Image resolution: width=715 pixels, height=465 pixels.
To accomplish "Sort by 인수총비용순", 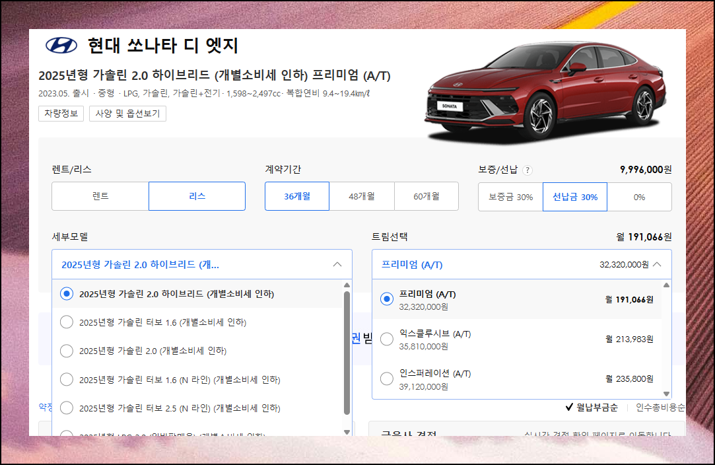I will (660, 408).
